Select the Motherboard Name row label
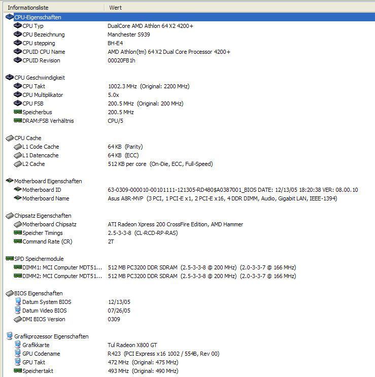This screenshot has height=377, width=375. [46, 198]
